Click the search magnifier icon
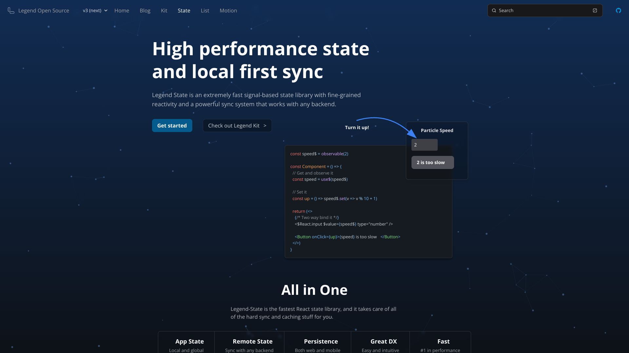629x353 pixels. [x=494, y=10]
